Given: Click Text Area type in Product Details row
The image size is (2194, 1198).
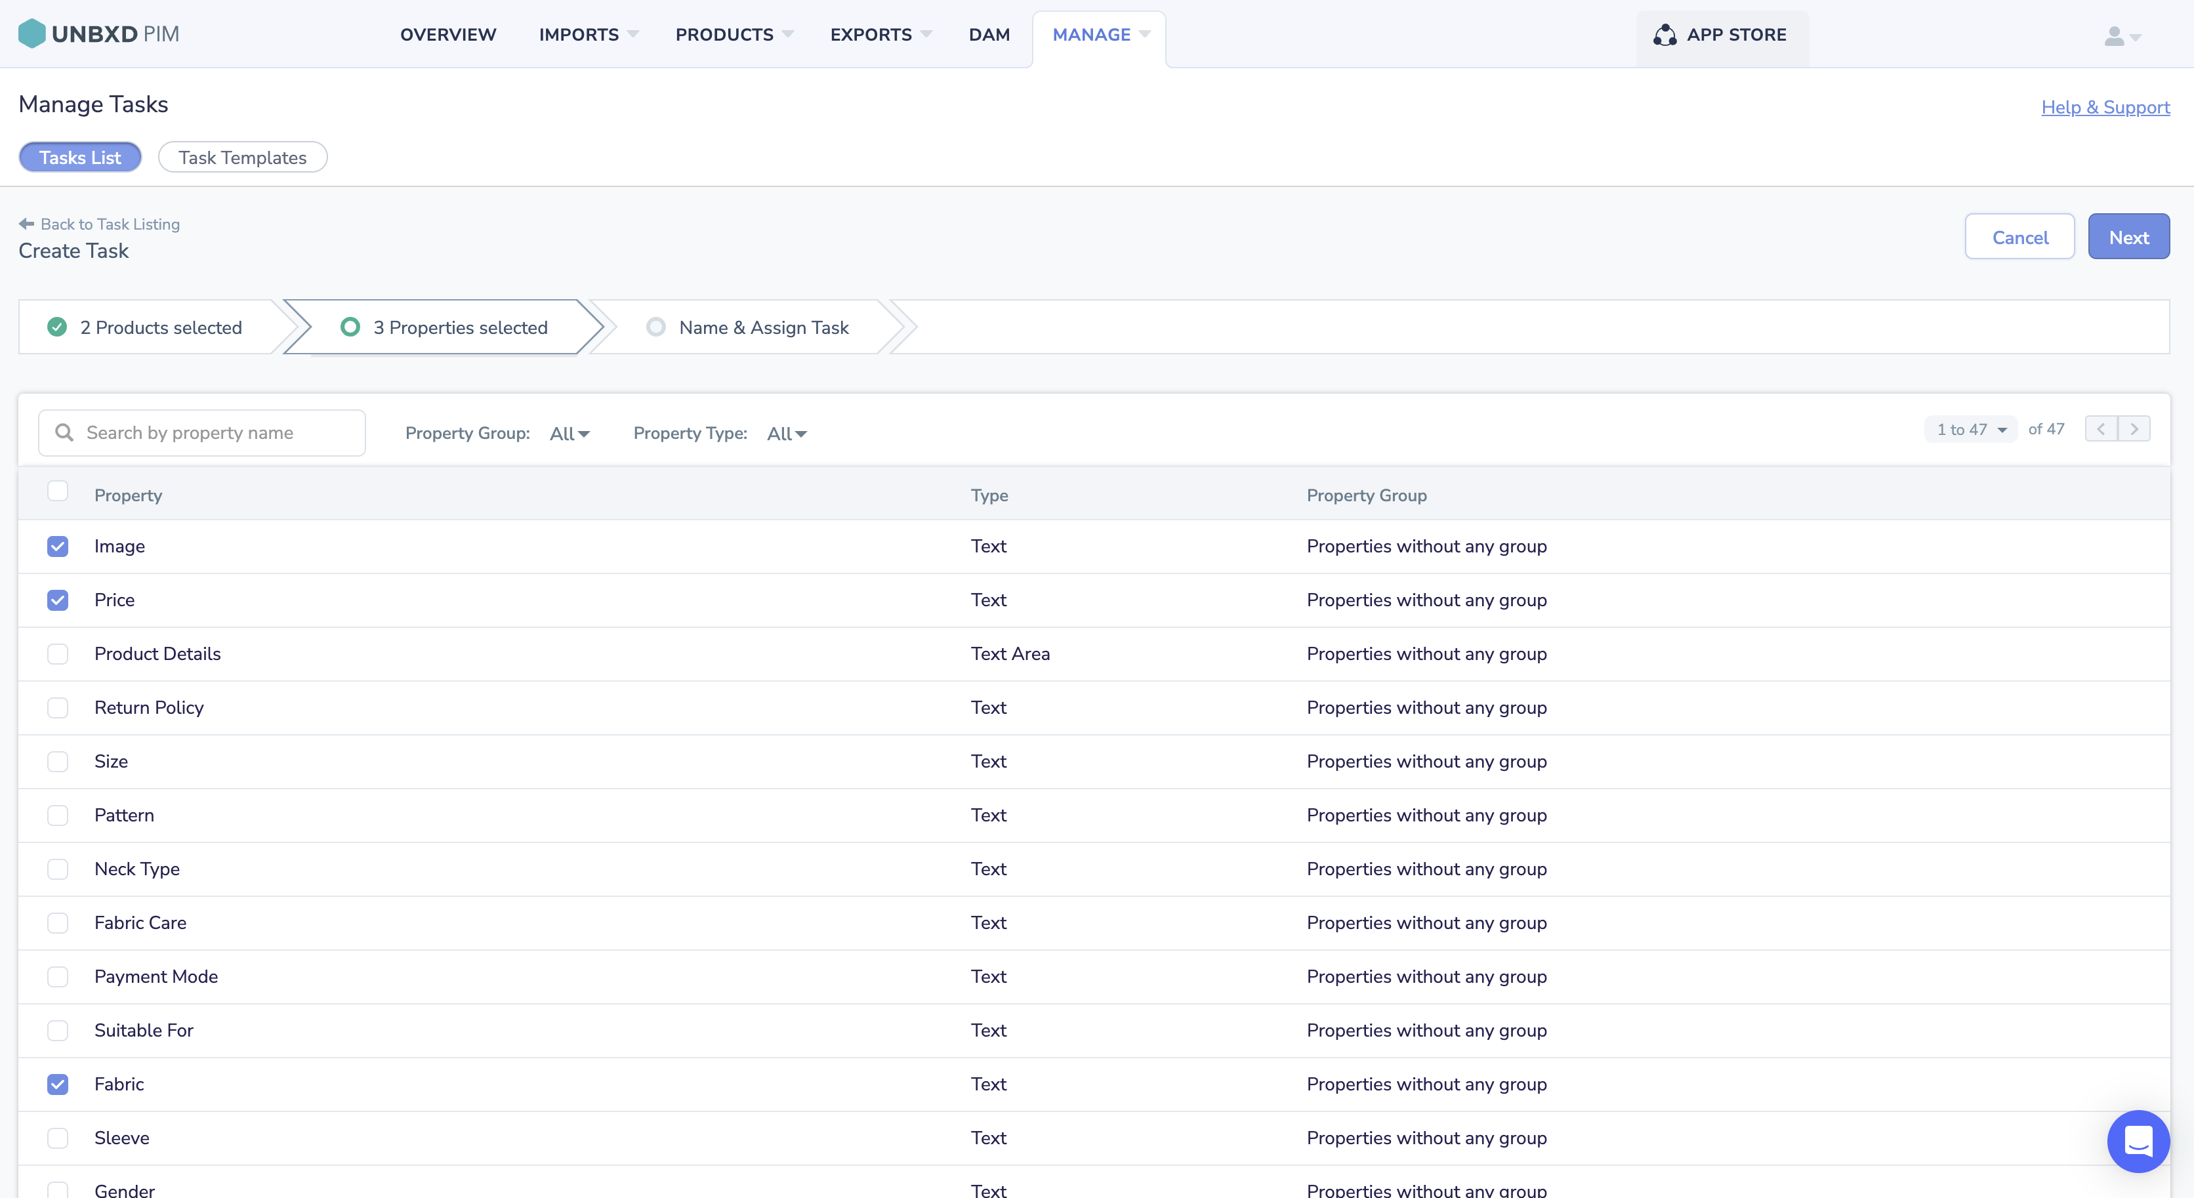Looking at the screenshot, I should point(1010,654).
